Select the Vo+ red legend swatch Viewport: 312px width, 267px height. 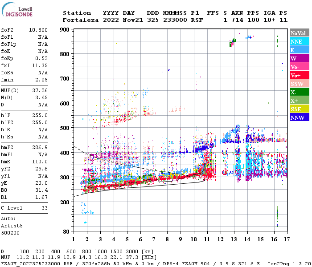300,75
